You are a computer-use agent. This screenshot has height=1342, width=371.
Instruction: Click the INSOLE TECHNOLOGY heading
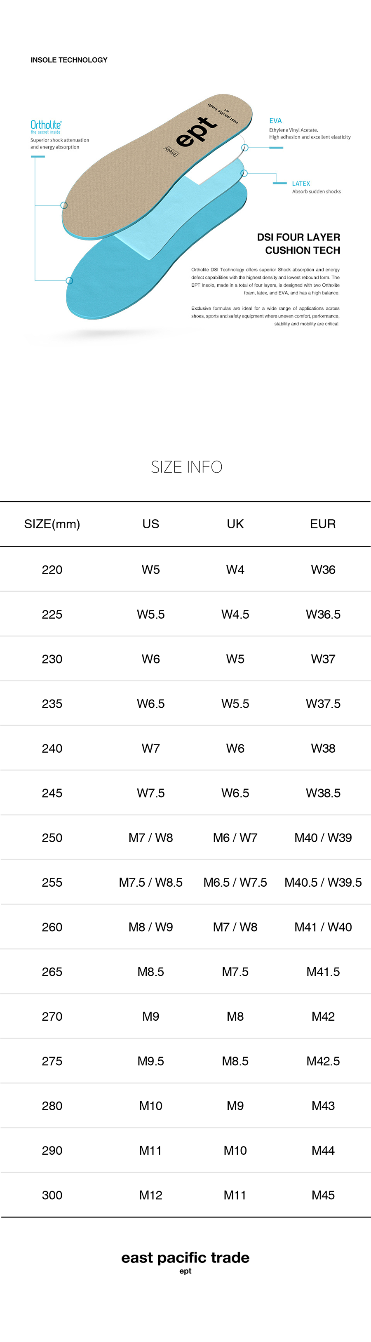pyautogui.click(x=69, y=61)
